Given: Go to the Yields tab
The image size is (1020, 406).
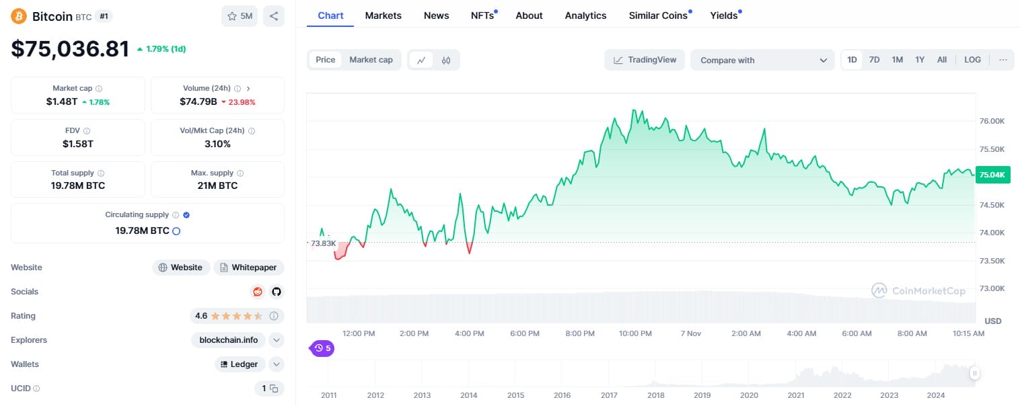Looking at the screenshot, I should [724, 15].
